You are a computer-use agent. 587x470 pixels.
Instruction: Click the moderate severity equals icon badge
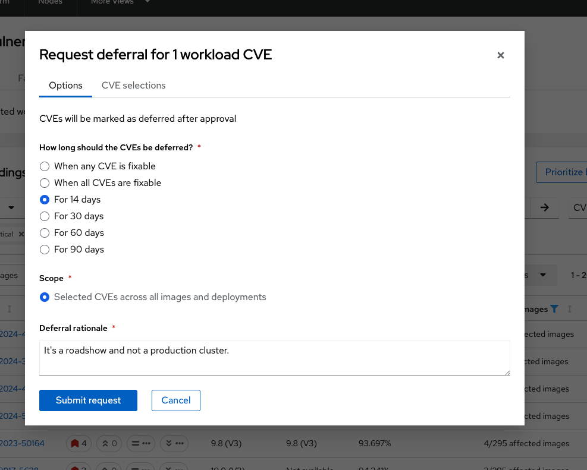141,443
